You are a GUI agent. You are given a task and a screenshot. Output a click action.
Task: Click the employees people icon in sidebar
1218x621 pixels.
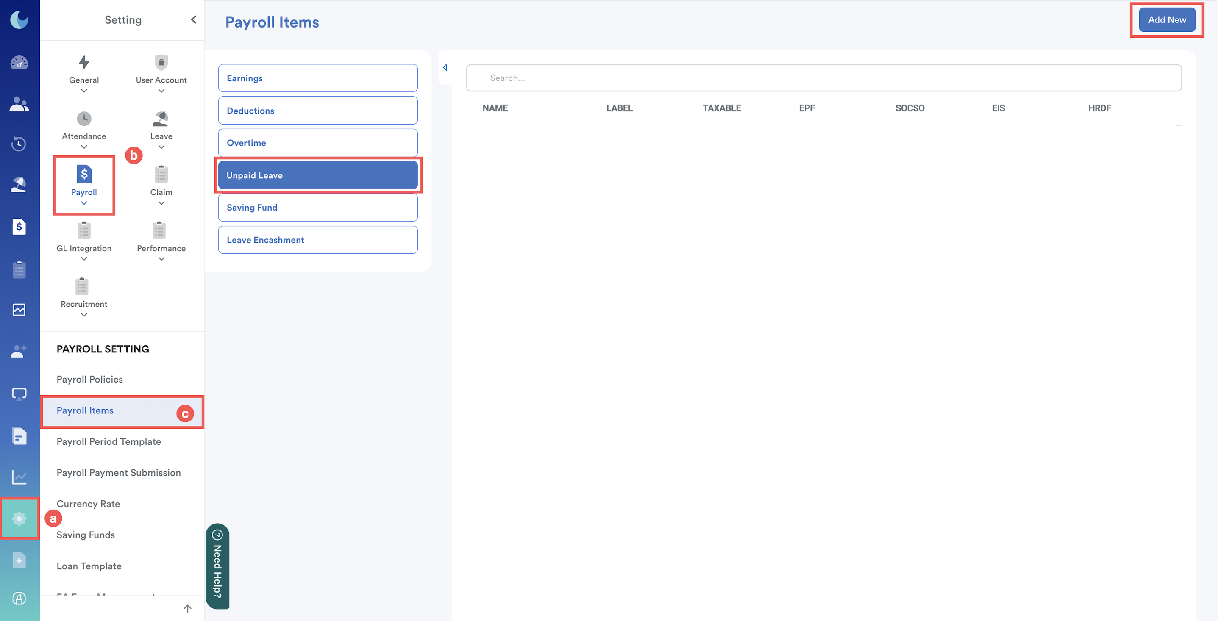pyautogui.click(x=19, y=103)
